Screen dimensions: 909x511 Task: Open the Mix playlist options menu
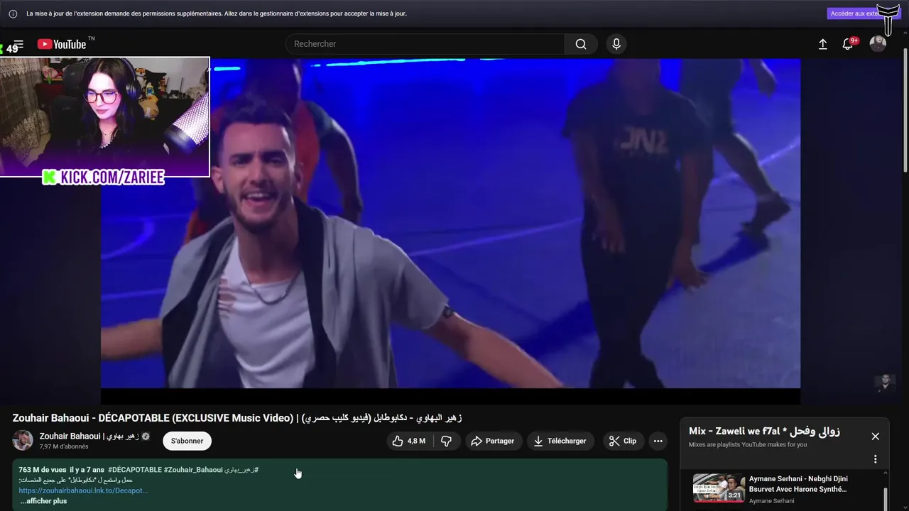pyautogui.click(x=875, y=459)
